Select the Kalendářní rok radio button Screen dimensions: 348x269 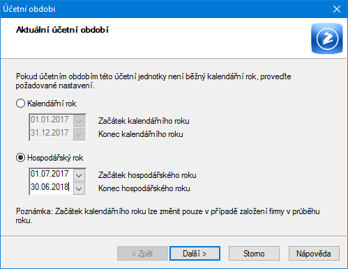coord(20,104)
